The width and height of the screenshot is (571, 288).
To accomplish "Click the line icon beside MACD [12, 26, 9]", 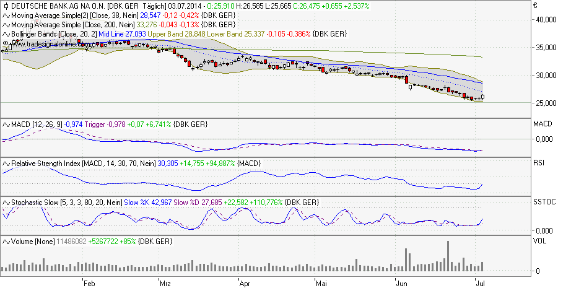I will [6, 124].
